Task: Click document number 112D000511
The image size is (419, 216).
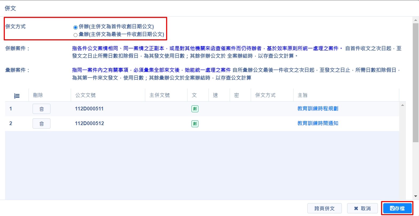Action: pos(89,109)
